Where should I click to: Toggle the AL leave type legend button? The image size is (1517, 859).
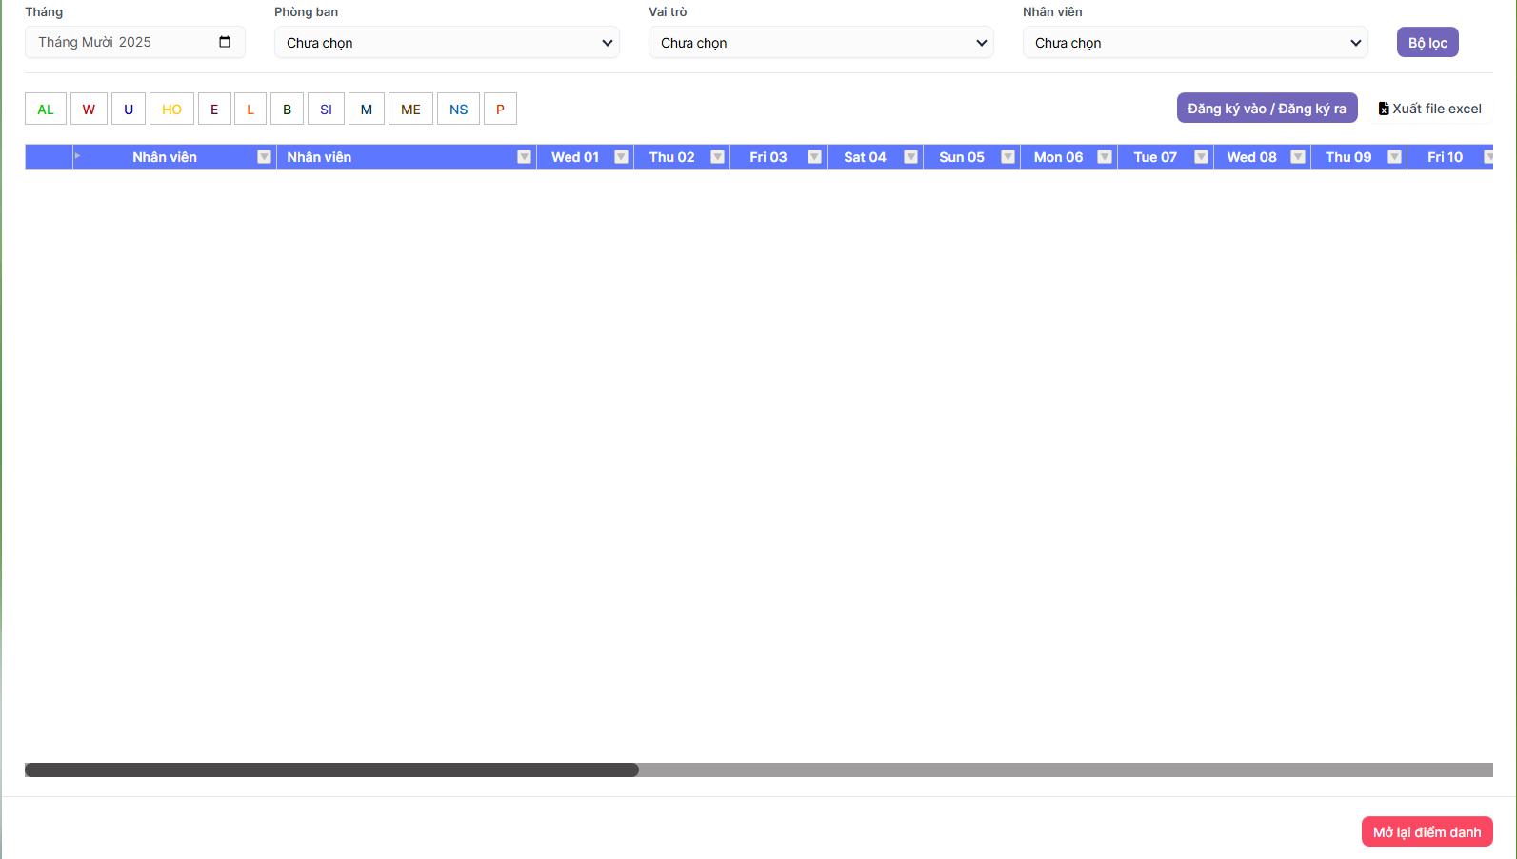coord(46,110)
